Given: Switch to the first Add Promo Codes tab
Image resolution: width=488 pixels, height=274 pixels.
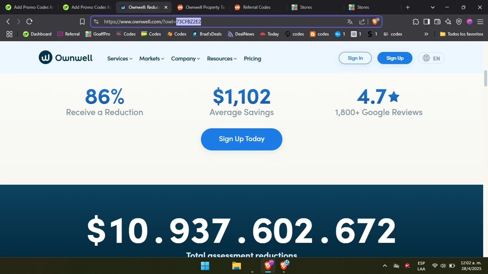Looking at the screenshot, I should (29, 7).
